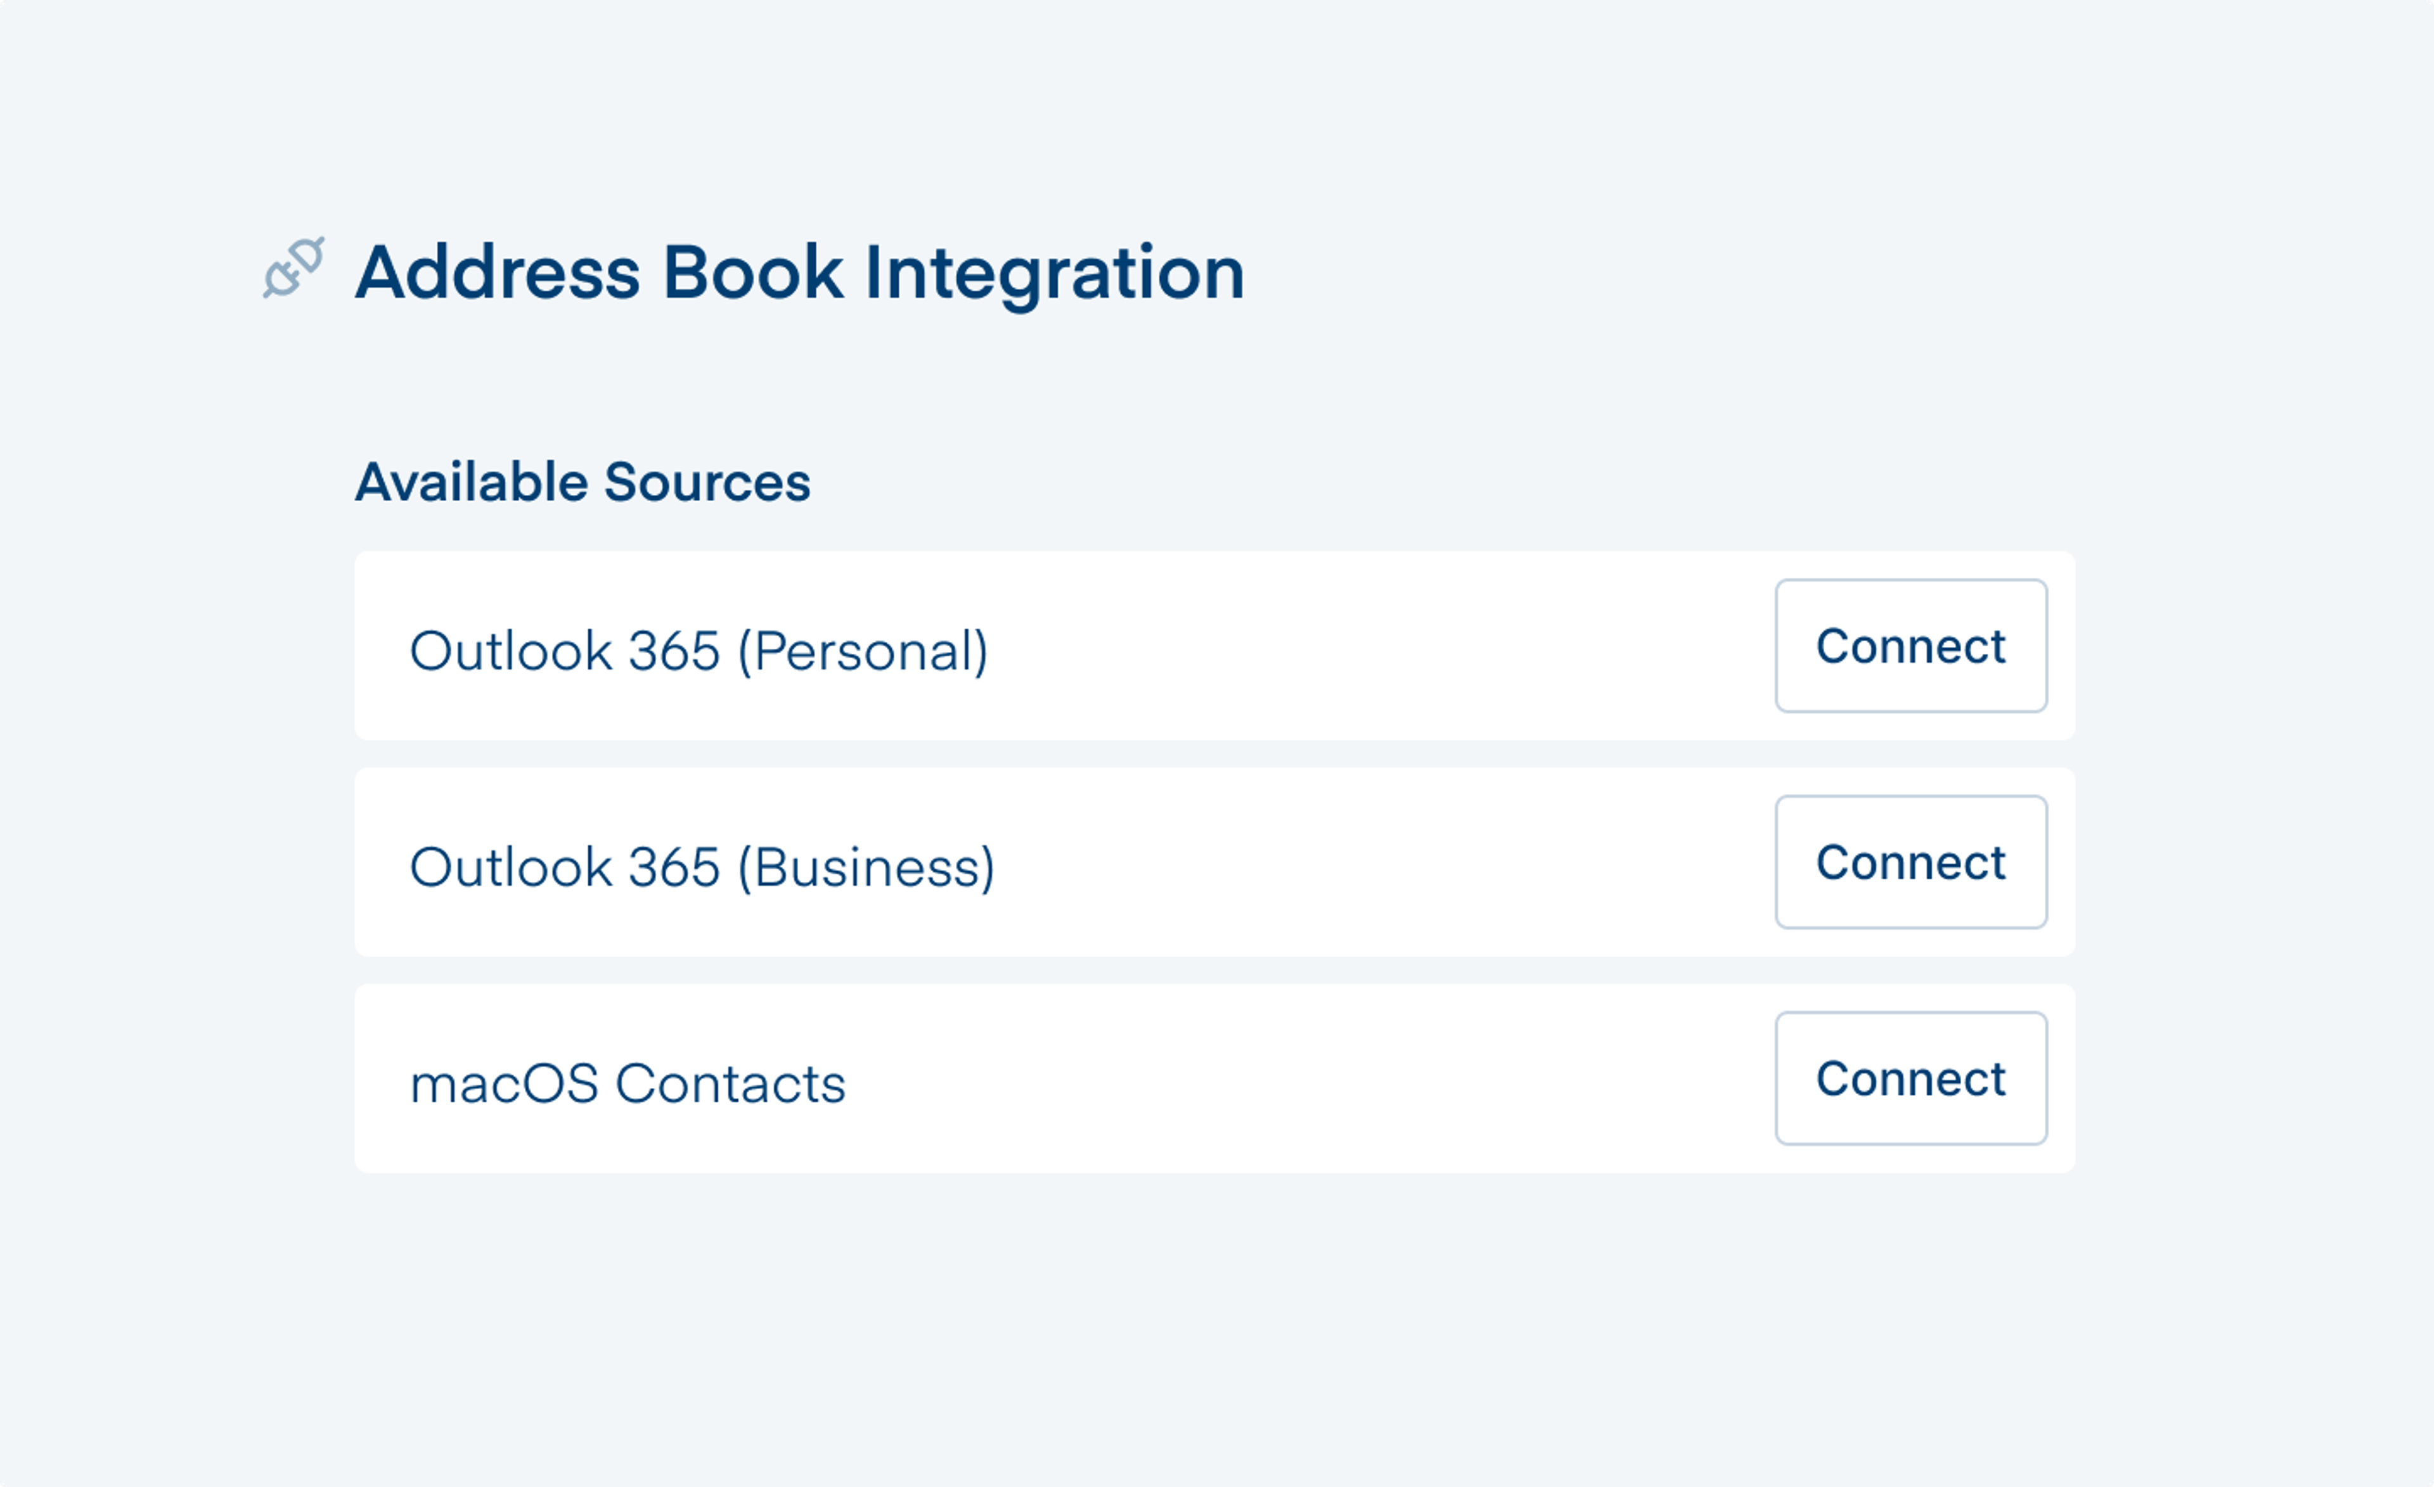This screenshot has height=1487, width=2434.
Task: Click the plug connector icon beside the title
Action: [293, 267]
